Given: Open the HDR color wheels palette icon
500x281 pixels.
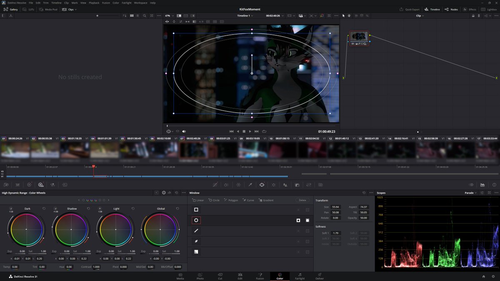Looking at the screenshot, I should coord(41,184).
